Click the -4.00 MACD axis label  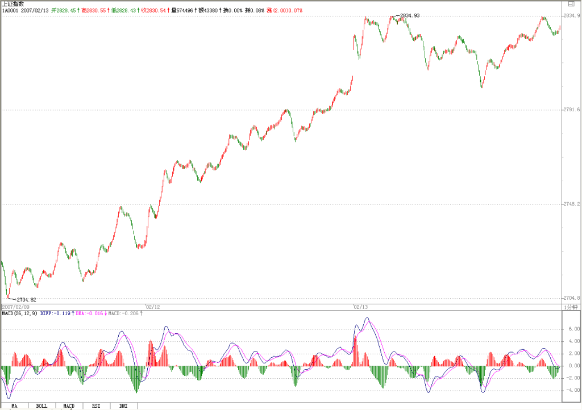pyautogui.click(x=573, y=390)
